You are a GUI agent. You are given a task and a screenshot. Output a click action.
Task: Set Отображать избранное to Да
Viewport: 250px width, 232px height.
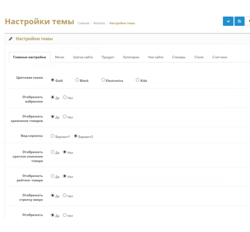tap(52, 97)
